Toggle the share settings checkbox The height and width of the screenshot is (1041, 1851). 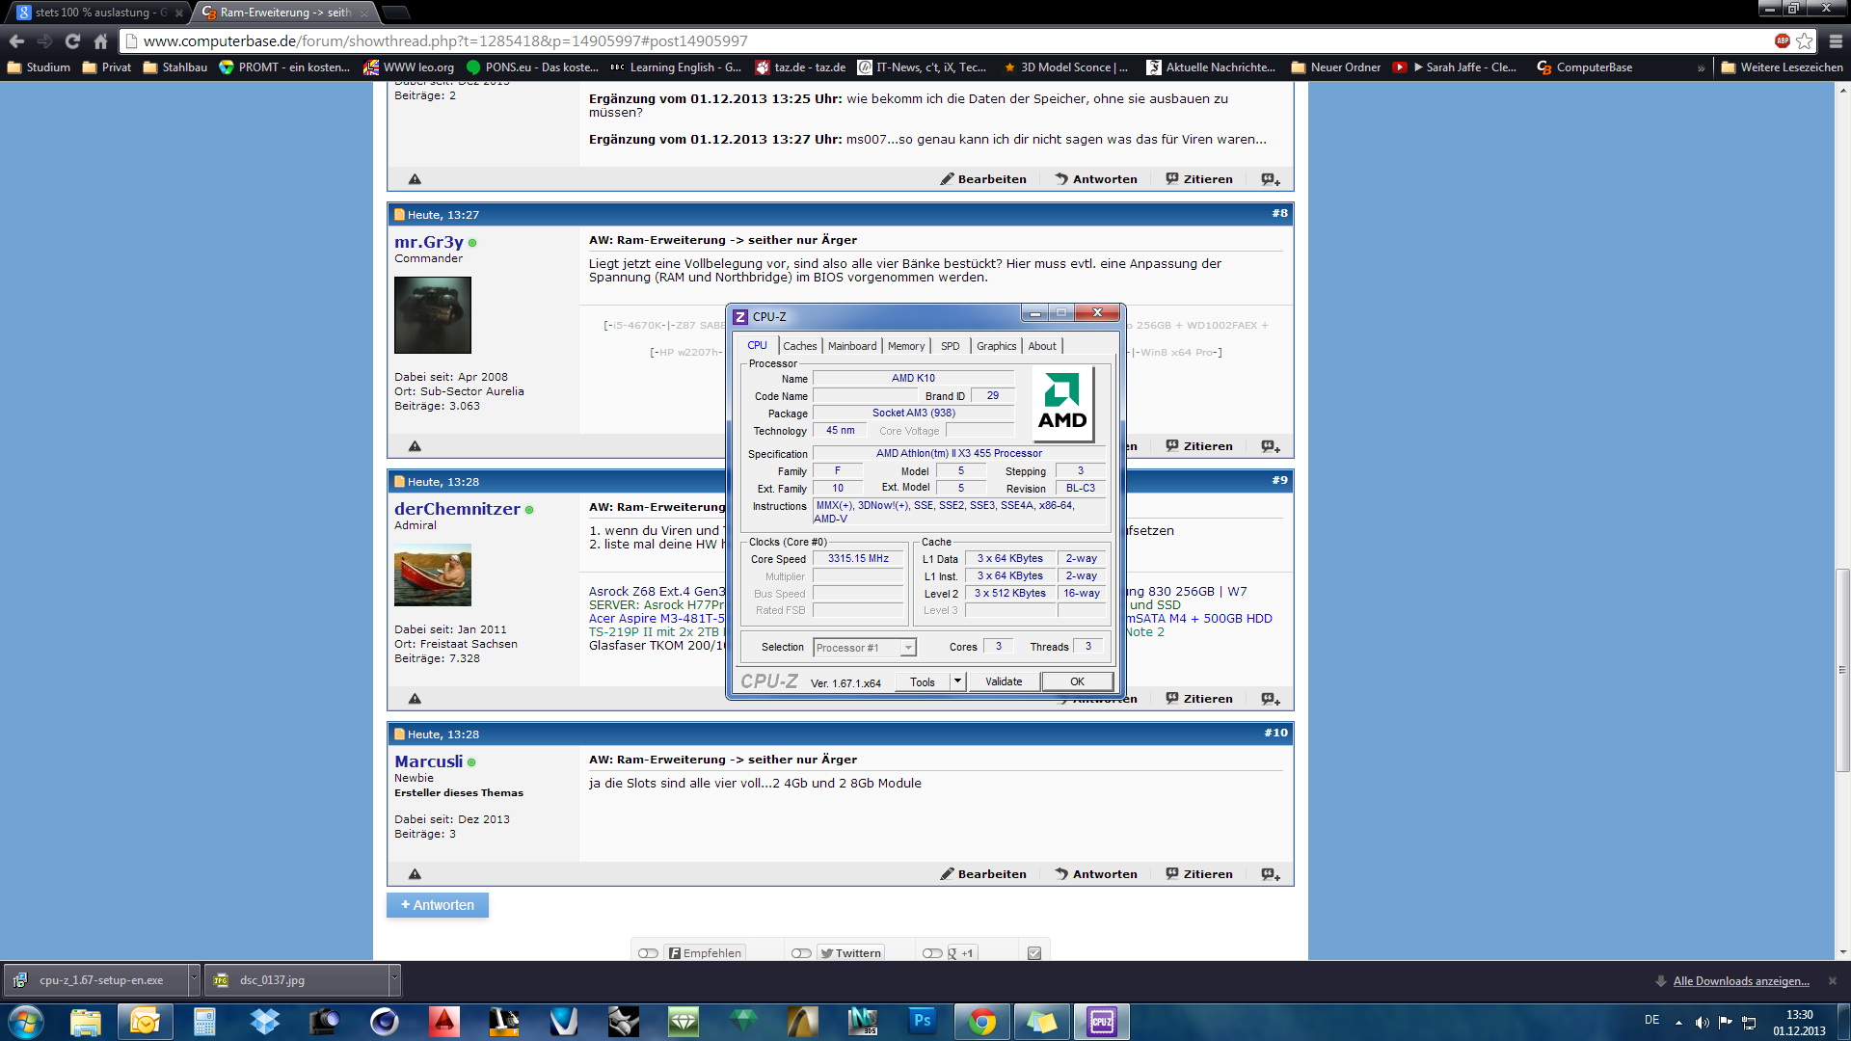[x=1034, y=953]
